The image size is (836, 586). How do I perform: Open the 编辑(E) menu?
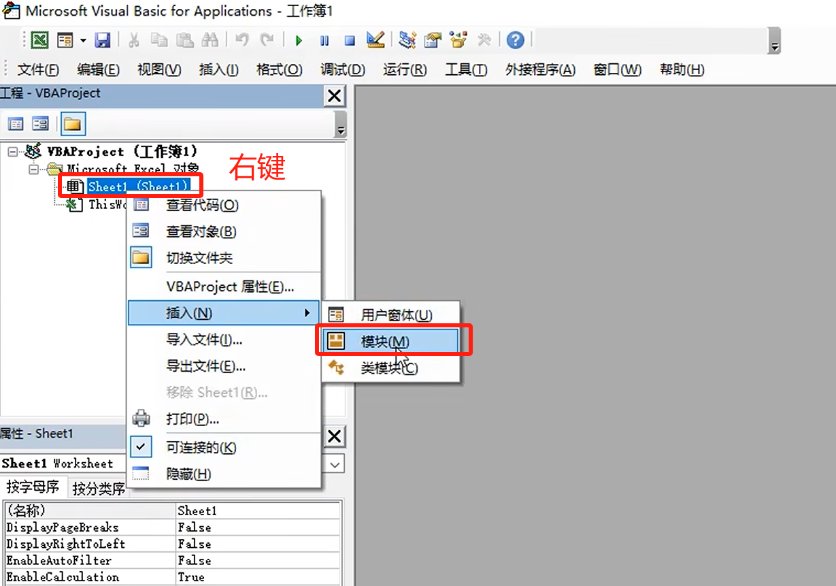pos(98,69)
